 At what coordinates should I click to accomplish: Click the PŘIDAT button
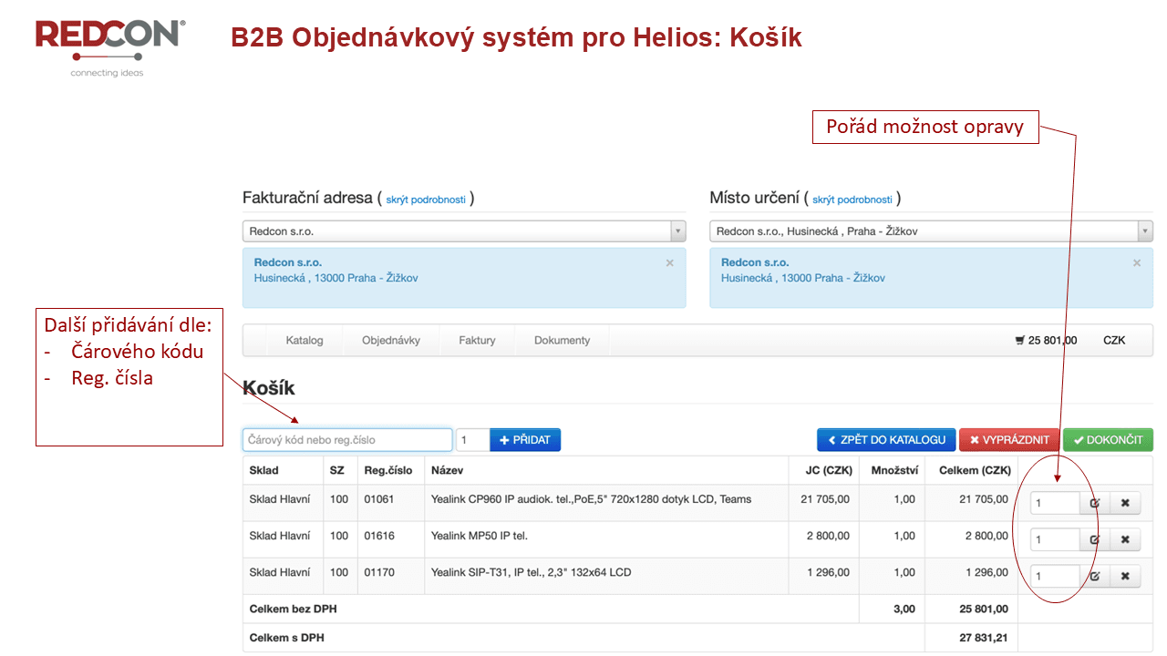(525, 440)
